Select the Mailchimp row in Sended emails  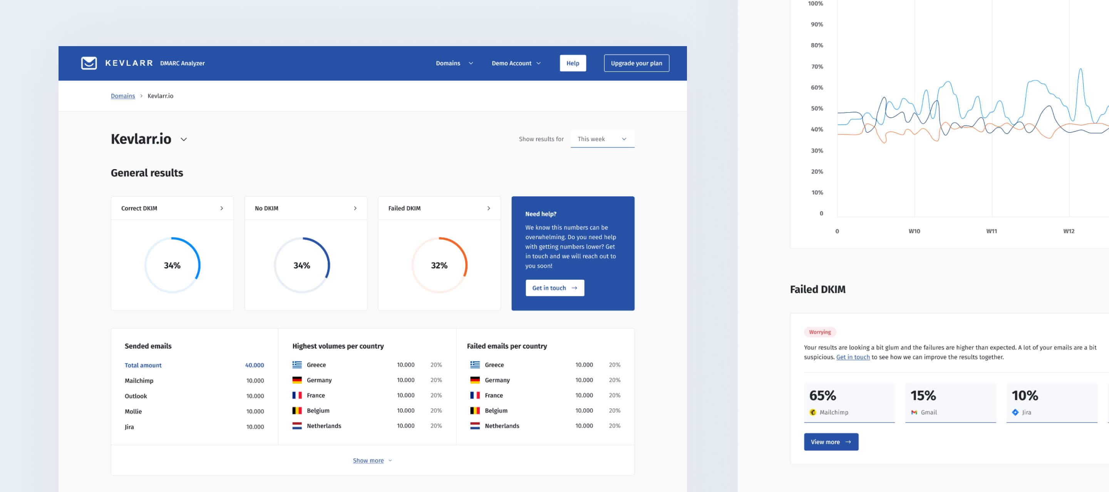pyautogui.click(x=194, y=381)
